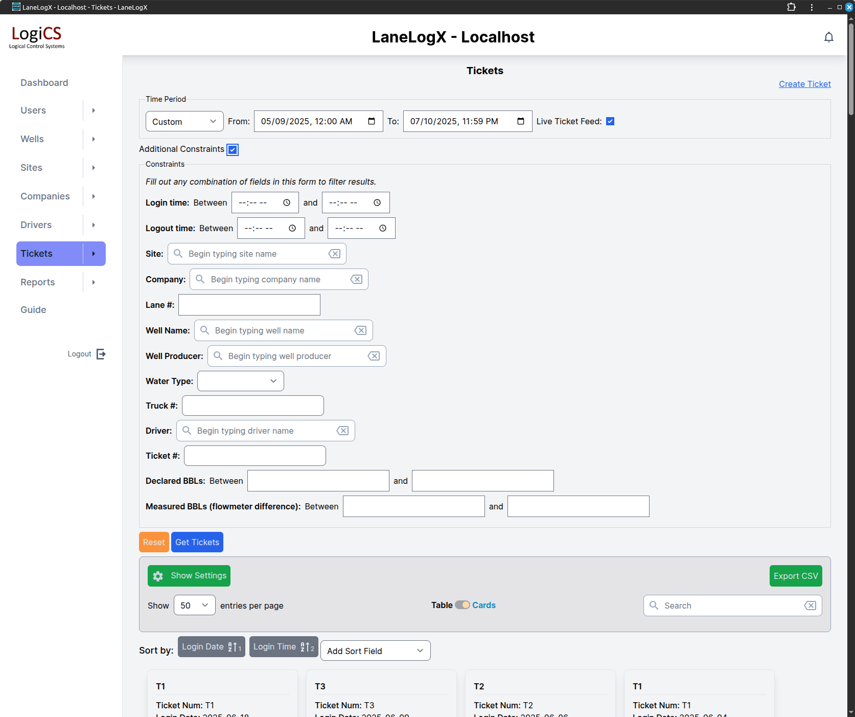Click the Get Tickets button

[x=197, y=542]
